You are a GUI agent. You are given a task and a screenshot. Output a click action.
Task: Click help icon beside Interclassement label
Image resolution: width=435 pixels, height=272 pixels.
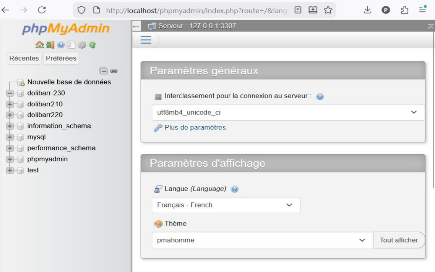tap(320, 97)
